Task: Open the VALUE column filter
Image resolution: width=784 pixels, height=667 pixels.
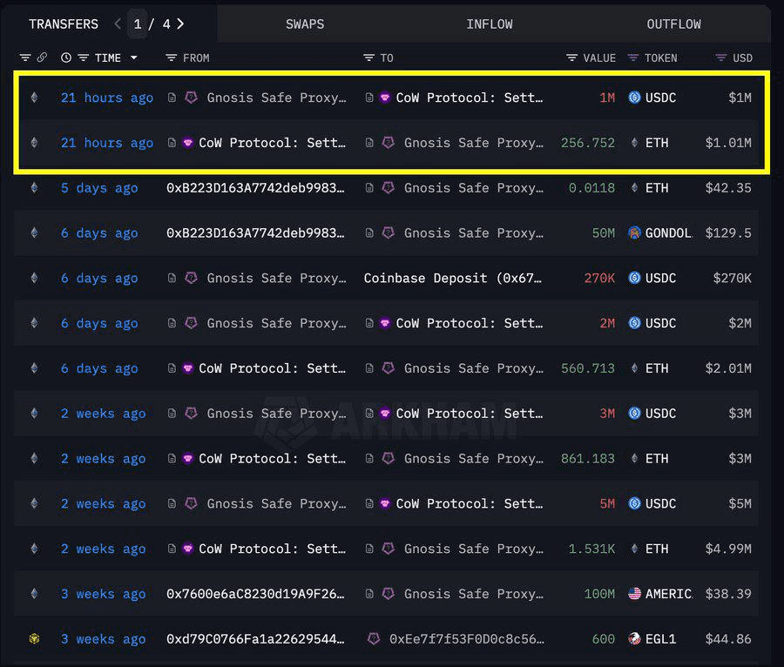Action: pos(571,58)
